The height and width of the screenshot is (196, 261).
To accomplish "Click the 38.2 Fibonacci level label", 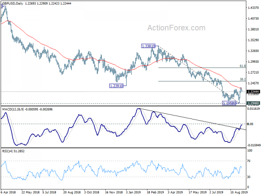I will pos(243,79).
